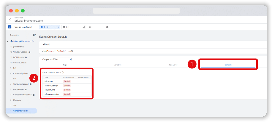Select the GTM tag chip
This screenshot has width=272, height=122.
coord(50,27)
